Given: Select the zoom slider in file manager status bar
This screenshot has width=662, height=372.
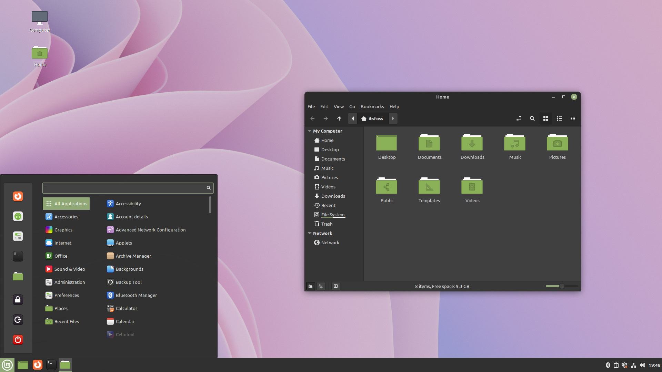Looking at the screenshot, I should pyautogui.click(x=560, y=286).
